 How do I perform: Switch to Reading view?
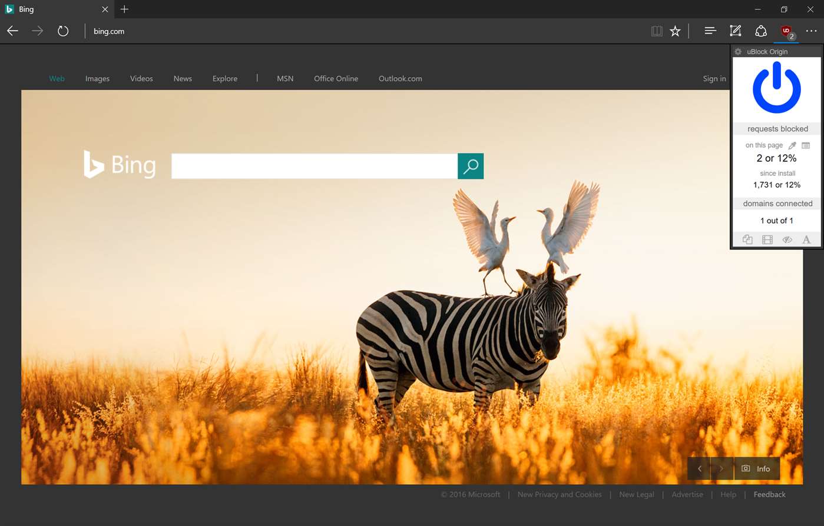click(656, 31)
